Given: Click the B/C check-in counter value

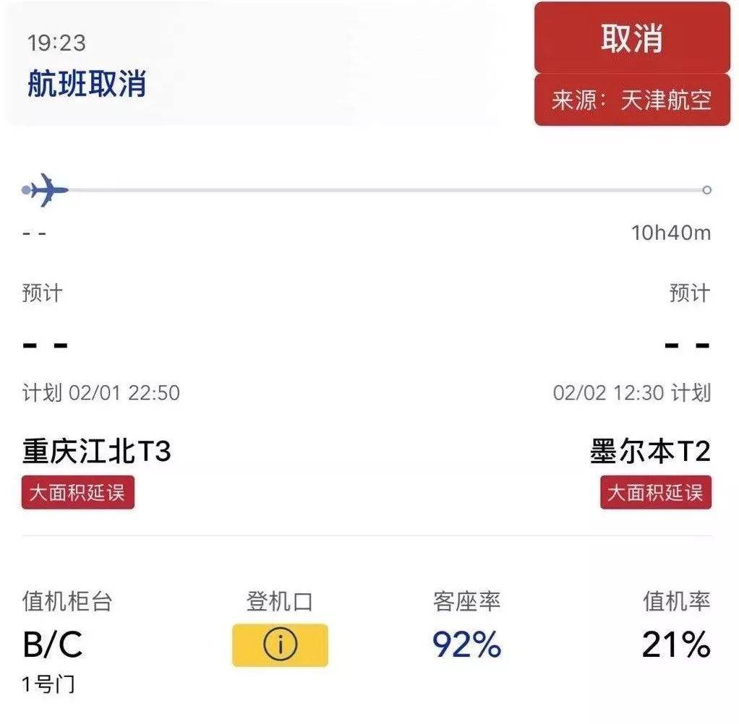Looking at the screenshot, I should [53, 645].
